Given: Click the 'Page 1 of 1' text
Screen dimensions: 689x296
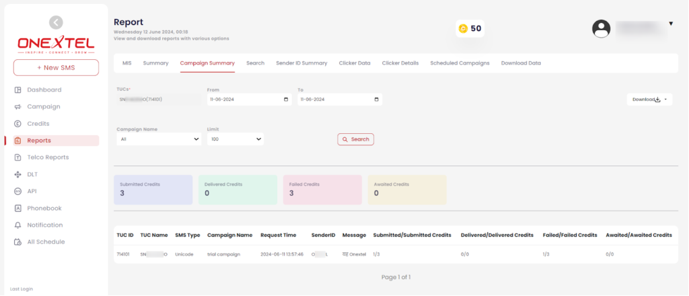Looking at the screenshot, I should pyautogui.click(x=396, y=278).
